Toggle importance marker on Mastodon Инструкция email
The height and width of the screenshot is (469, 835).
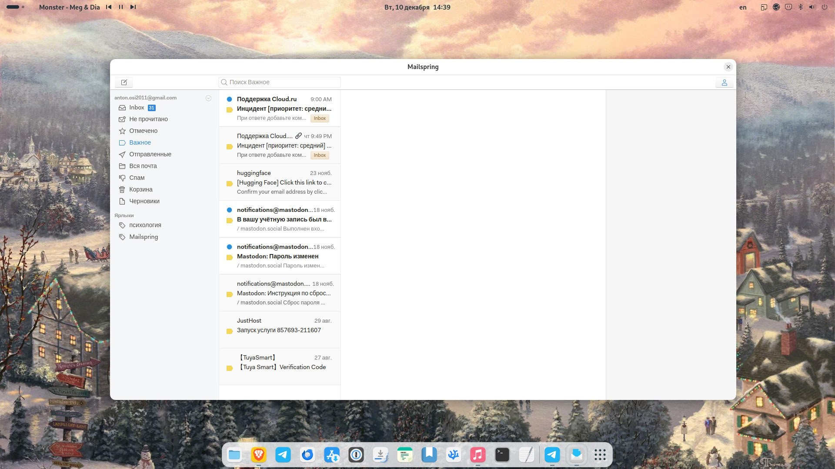click(230, 294)
